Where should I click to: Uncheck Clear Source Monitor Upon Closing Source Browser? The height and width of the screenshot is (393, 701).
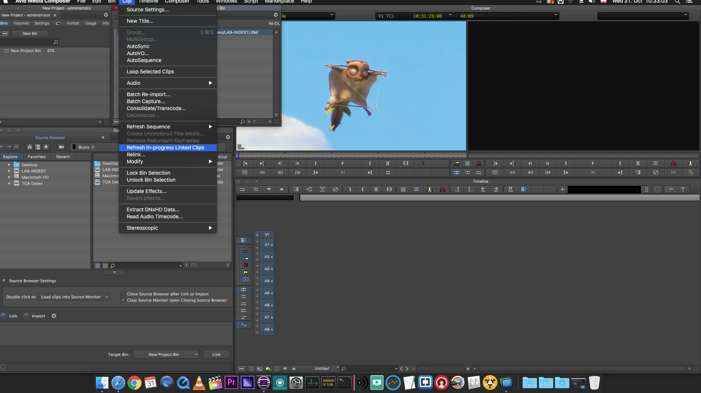point(123,300)
